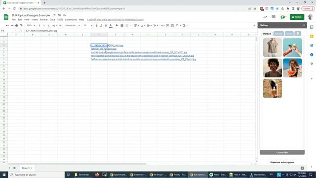This screenshot has width=316, height=178.
Task: Select the smiling curly-hair woman thumbnail
Action: pos(273,68)
